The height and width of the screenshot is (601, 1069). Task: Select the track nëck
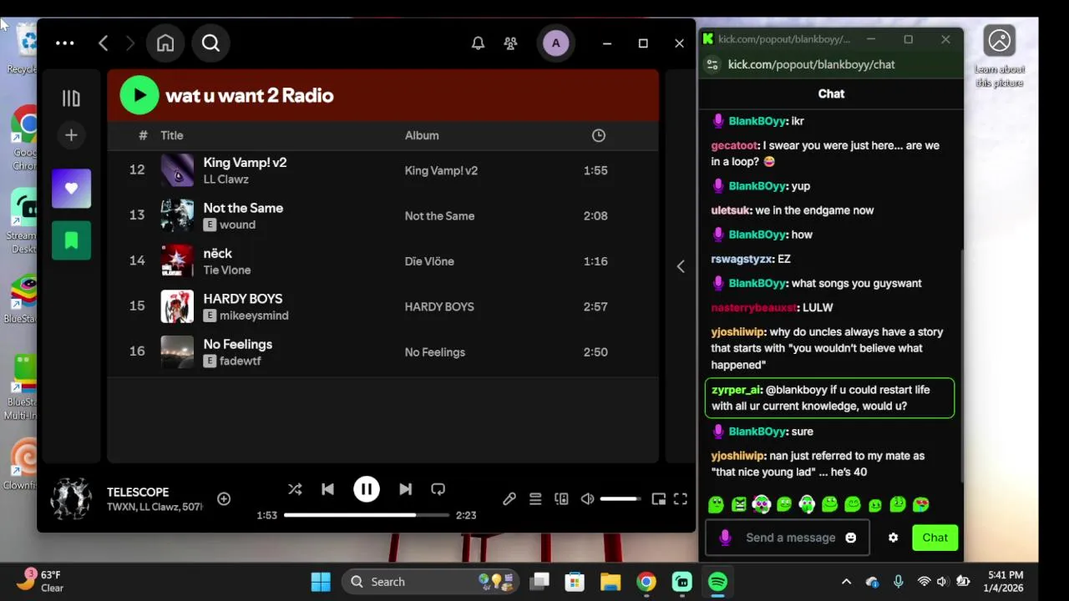click(x=217, y=254)
